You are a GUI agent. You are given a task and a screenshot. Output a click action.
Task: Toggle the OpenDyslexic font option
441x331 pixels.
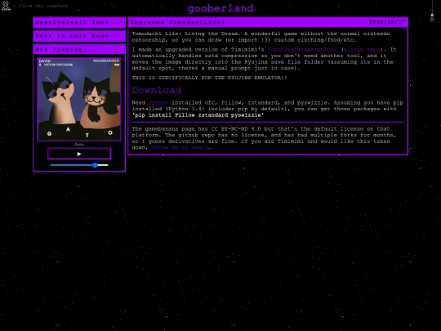pos(79,22)
